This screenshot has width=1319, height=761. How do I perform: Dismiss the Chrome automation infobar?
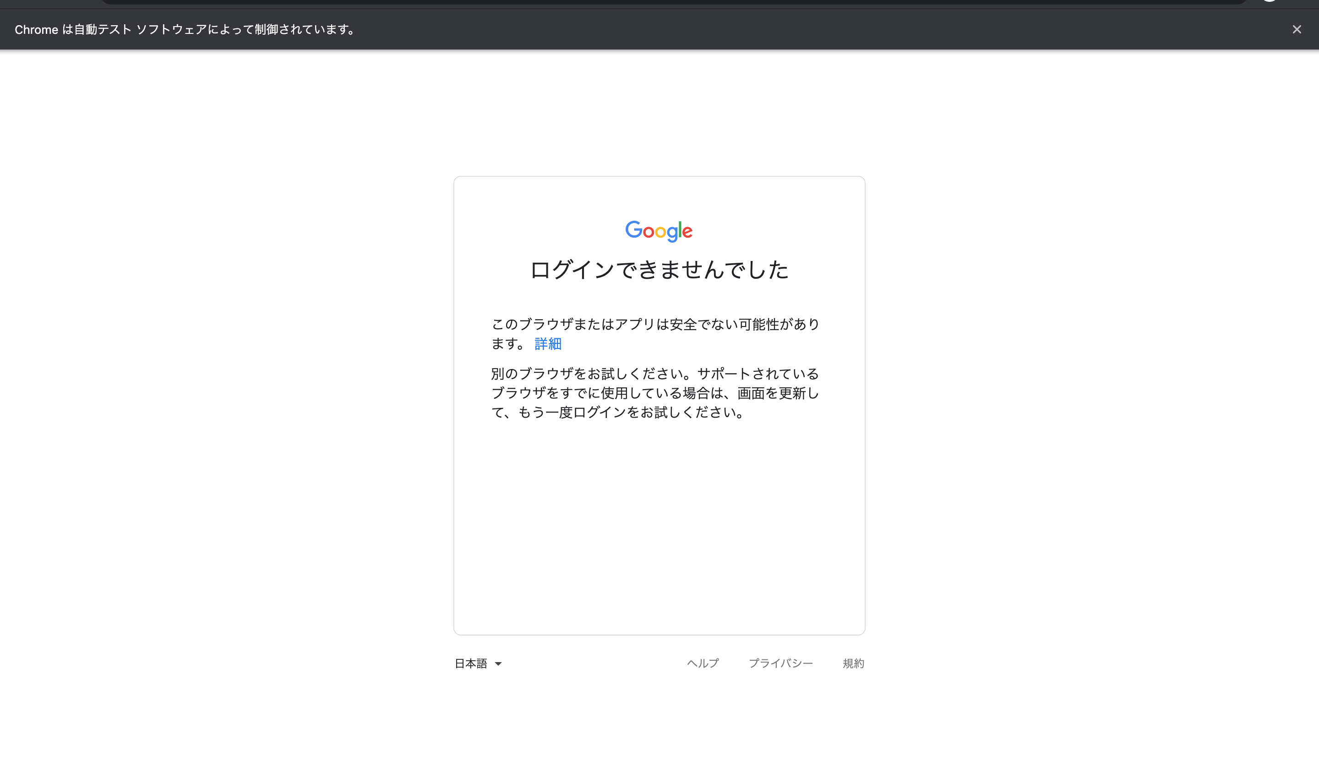(1297, 29)
